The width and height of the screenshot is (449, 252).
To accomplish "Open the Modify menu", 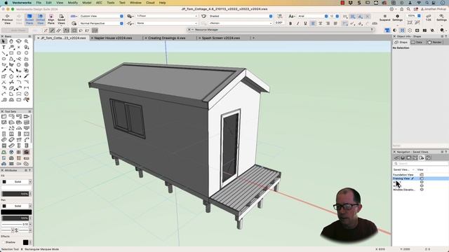I will (72, 3).
